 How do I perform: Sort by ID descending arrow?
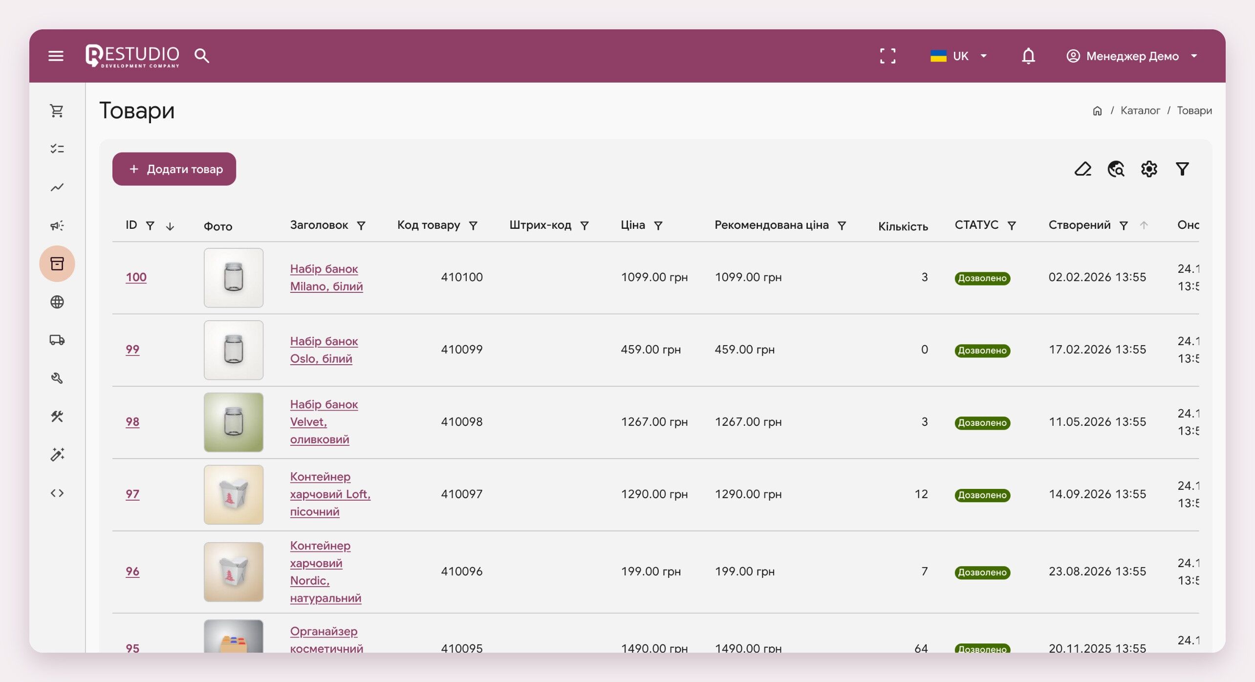point(170,226)
